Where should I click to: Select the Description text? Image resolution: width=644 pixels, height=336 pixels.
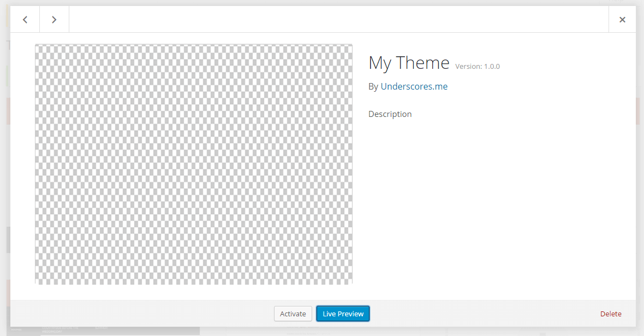tap(390, 114)
